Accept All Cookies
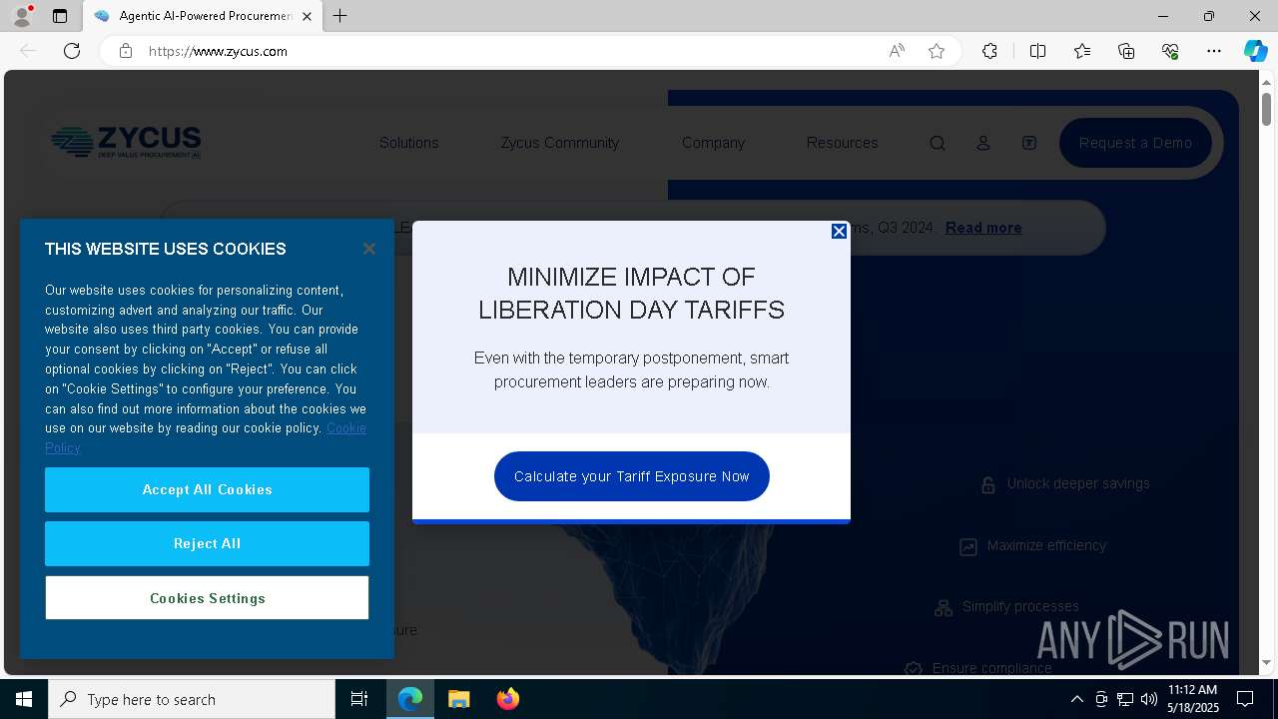The width and height of the screenshot is (1278, 719). 207,489
